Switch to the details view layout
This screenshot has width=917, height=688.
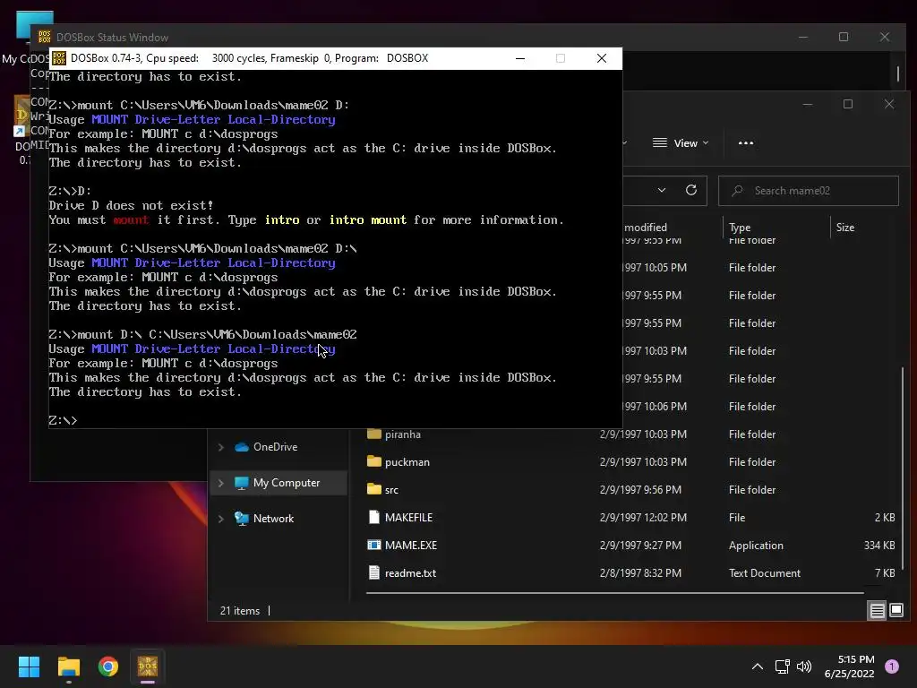(x=878, y=611)
